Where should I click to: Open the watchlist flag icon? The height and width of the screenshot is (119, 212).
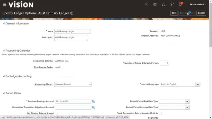(172, 4)
